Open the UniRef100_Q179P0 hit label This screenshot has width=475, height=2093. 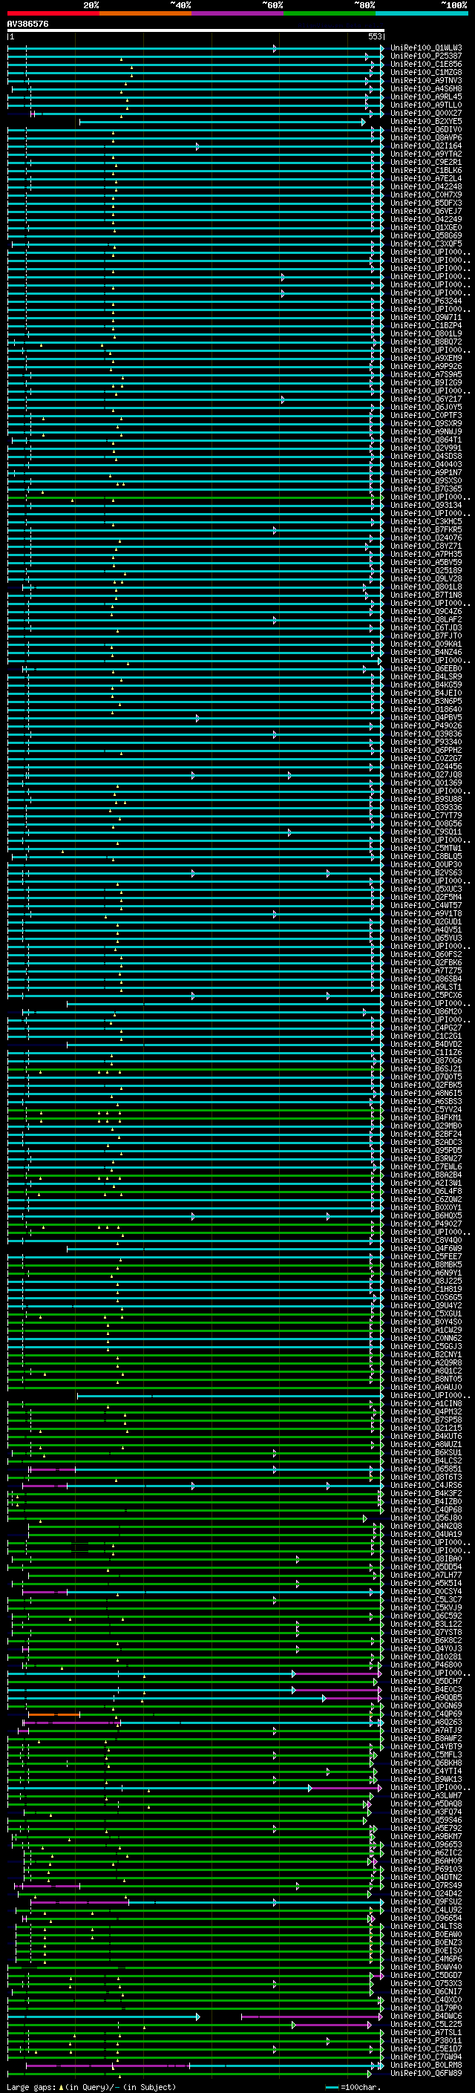(x=425, y=2008)
